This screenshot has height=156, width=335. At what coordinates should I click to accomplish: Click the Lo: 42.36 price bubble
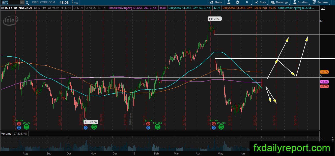pyautogui.click(x=91, y=122)
